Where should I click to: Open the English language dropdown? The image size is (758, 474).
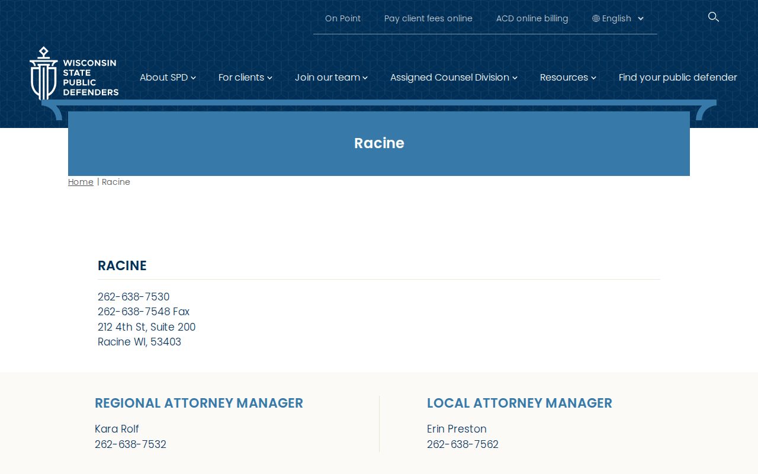coord(618,18)
